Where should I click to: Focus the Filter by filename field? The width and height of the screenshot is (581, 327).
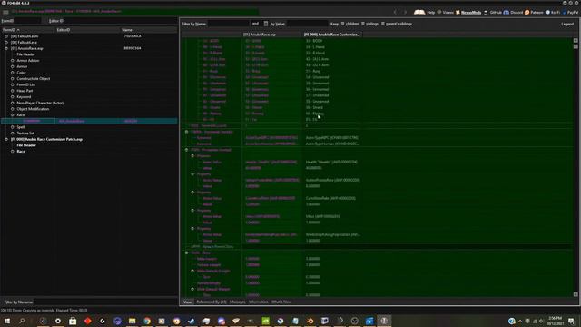coord(105,302)
